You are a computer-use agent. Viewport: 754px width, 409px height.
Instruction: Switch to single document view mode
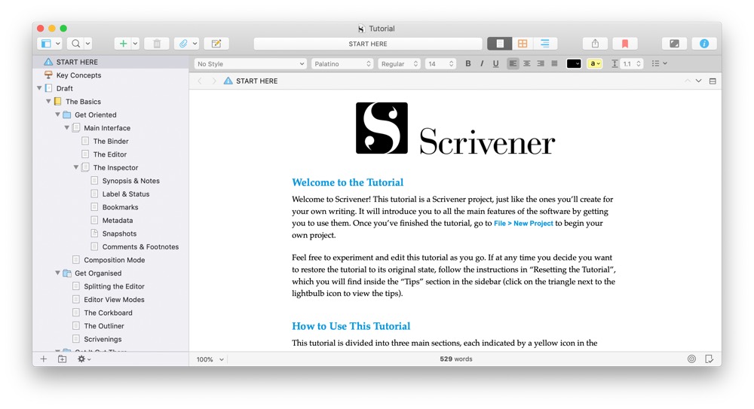pos(500,44)
